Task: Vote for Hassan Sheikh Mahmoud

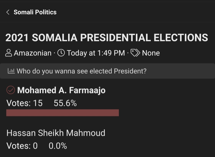Action: (56, 133)
